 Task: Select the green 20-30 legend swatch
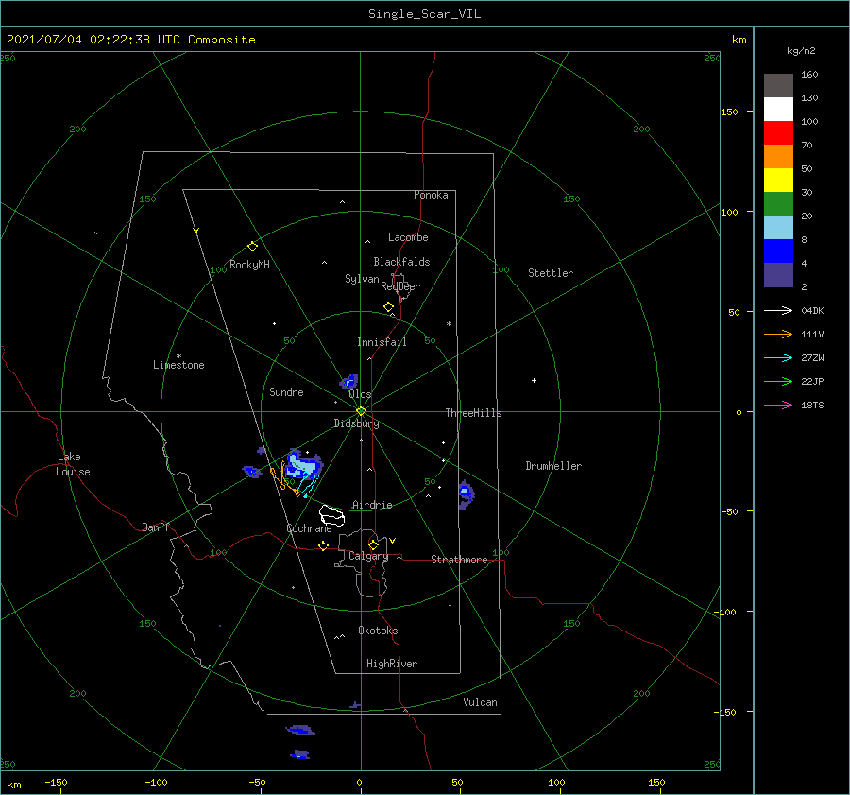778,204
